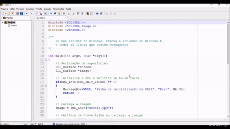Click the Save All blue disk icon

(22, 14)
